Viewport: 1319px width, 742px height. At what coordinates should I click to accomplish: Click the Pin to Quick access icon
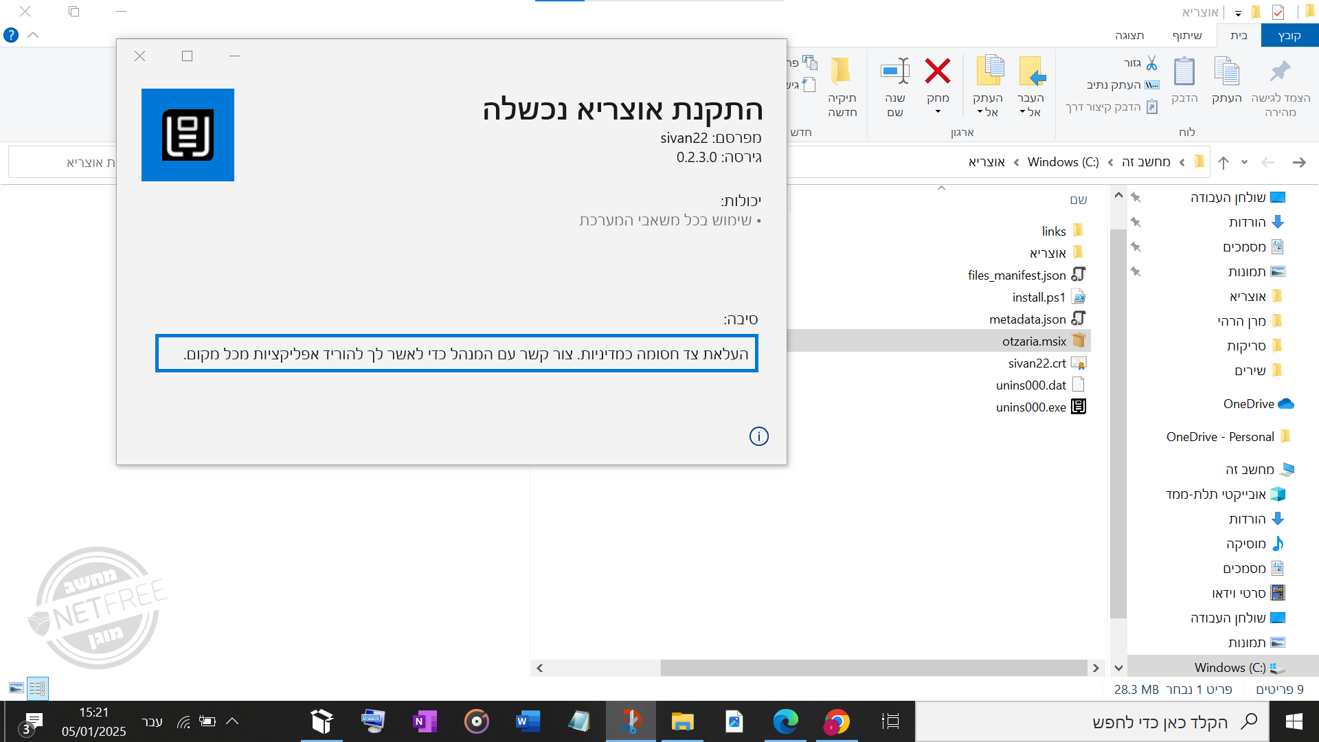tap(1280, 71)
